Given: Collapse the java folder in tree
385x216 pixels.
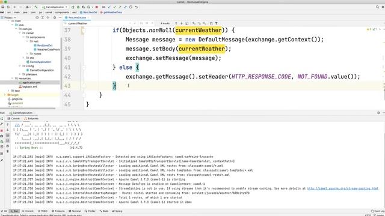Looking at the screenshot, I should click(13, 25).
